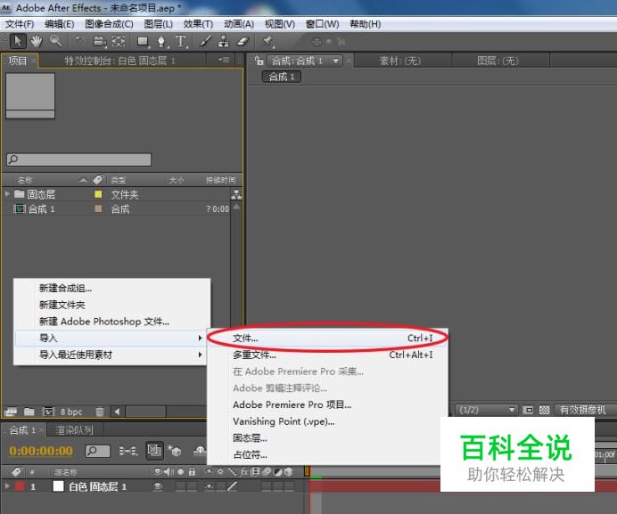Select the Pen tool
617x514 pixels.
tap(161, 41)
